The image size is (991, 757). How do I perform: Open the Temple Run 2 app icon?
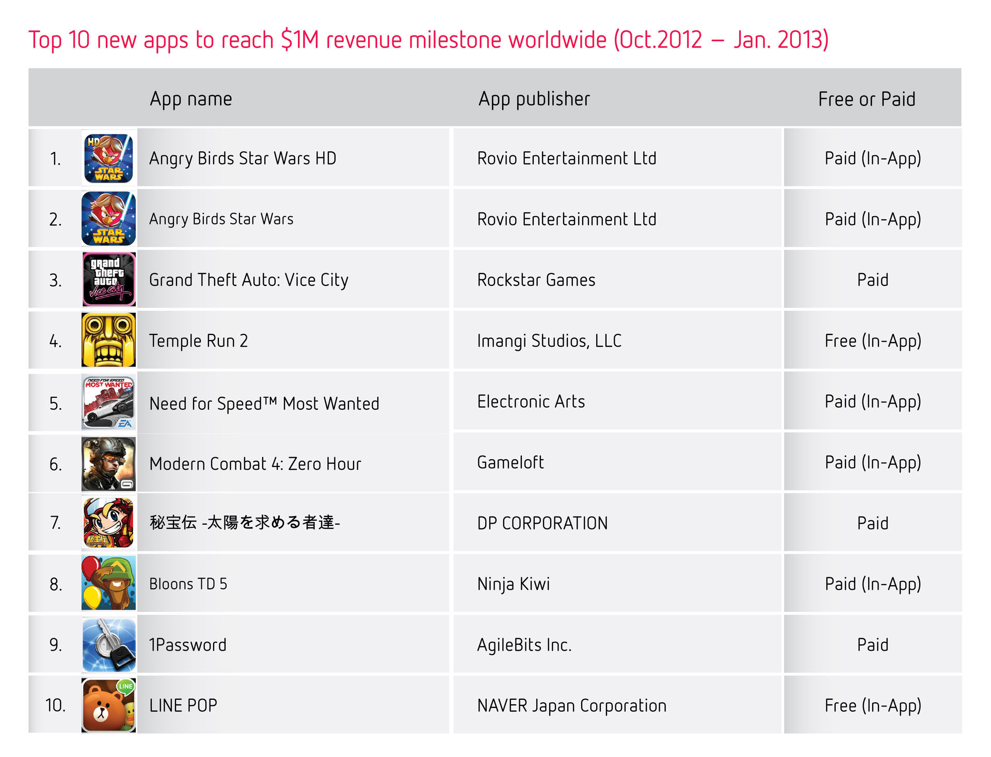pyautogui.click(x=108, y=340)
